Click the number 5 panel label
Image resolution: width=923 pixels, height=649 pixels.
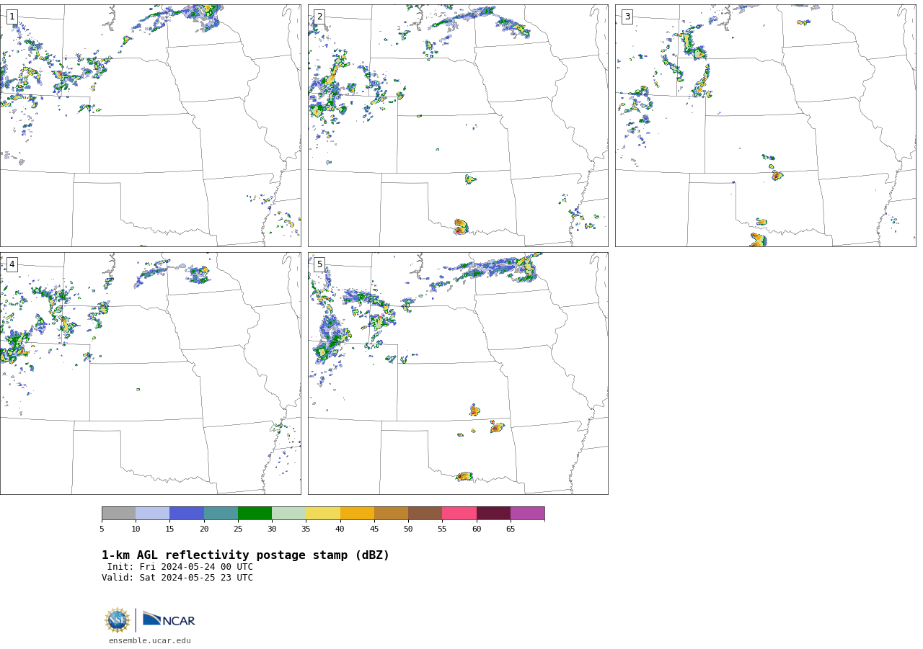319,264
